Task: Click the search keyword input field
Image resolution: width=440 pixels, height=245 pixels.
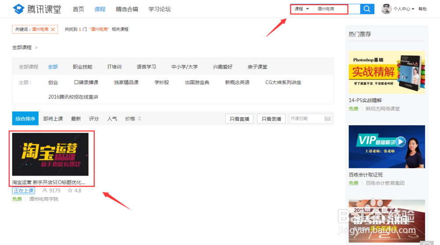Action: 336,9
